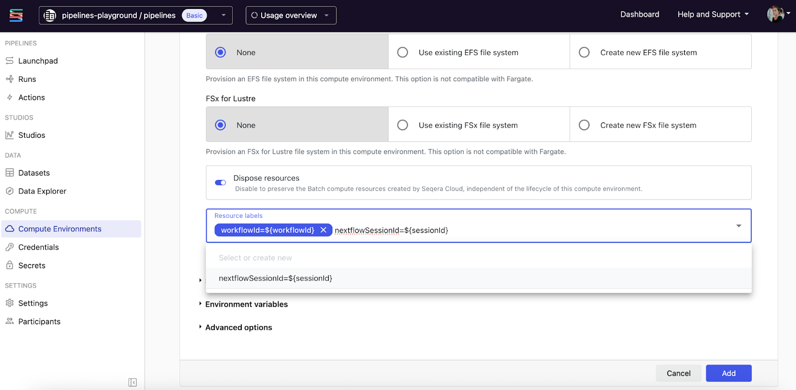This screenshot has width=796, height=390.
Task: Click the Launchpad sidebar icon
Action: point(9,61)
